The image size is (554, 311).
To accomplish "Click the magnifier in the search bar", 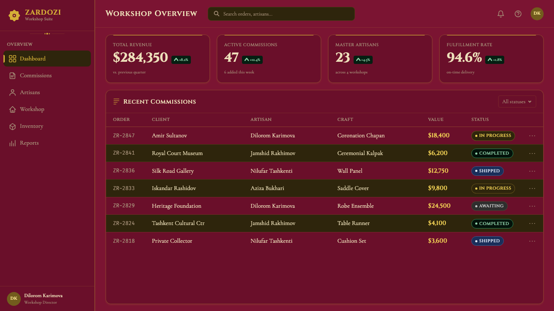I will coord(216,14).
